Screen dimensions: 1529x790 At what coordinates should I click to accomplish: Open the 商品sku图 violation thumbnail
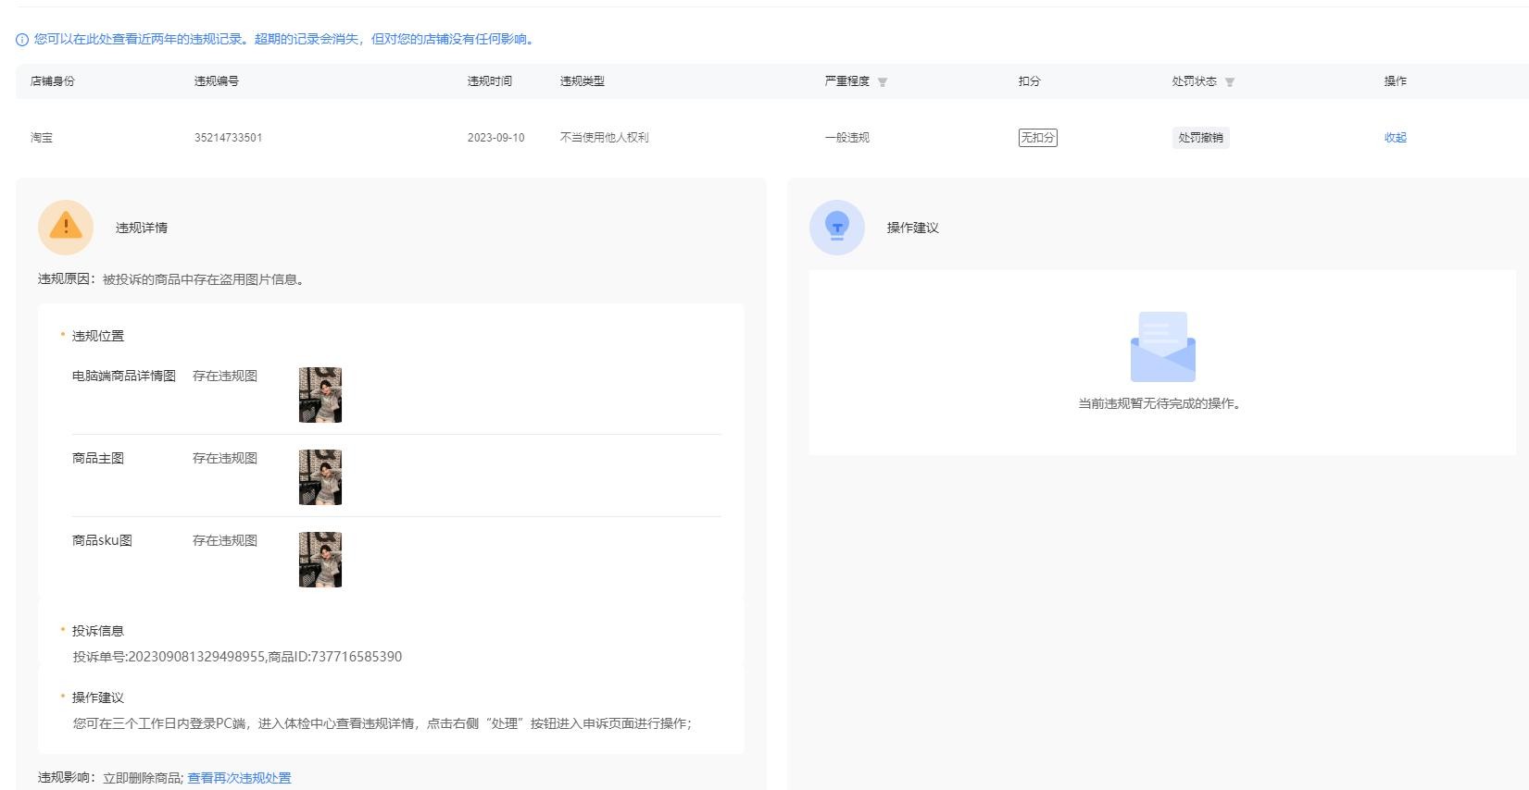[320, 560]
